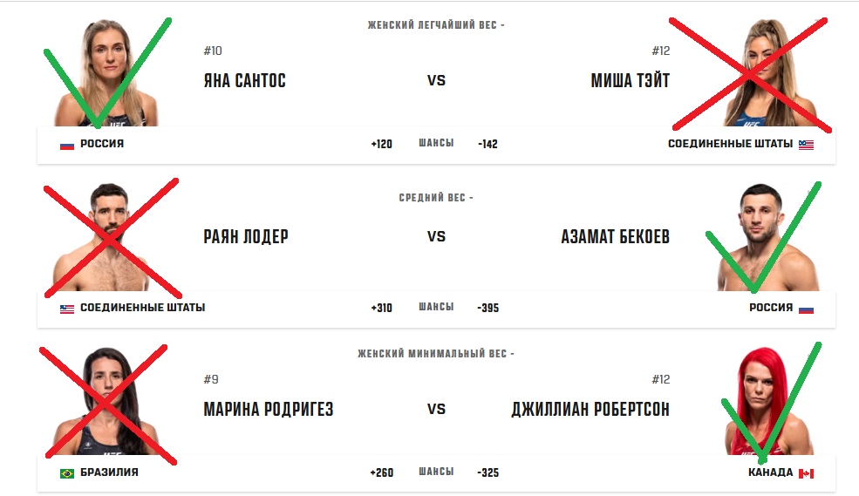Click the Brazil flag next to Бразилия

(x=67, y=473)
